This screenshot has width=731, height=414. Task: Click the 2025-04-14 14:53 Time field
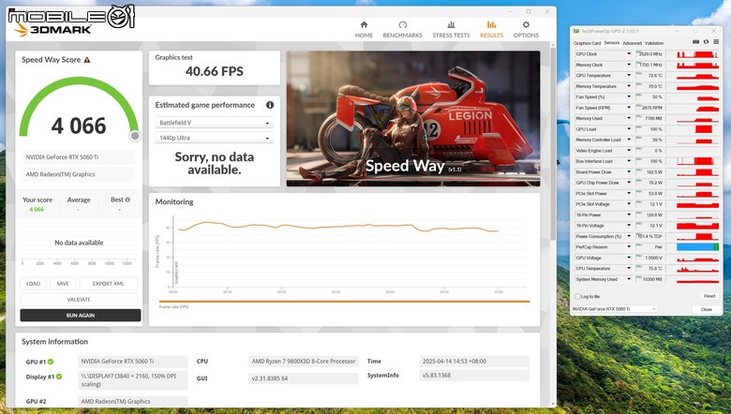point(474,362)
